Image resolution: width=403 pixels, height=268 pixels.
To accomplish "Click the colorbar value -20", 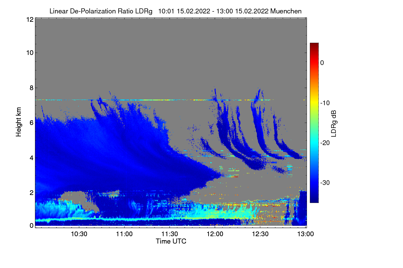I will tap(326, 143).
